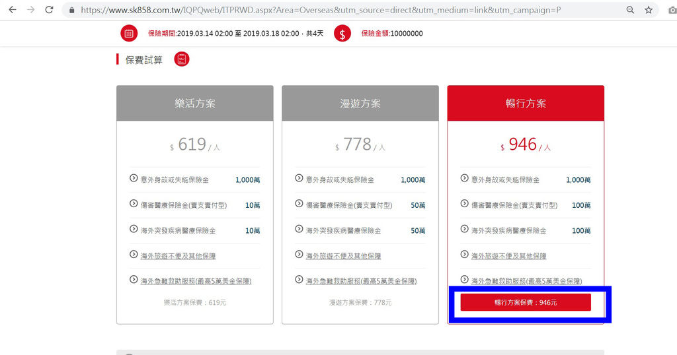The width and height of the screenshot is (677, 355).
Task: Click arrow icon beside 海外旅遊不便 in 暢行方案
Action: tap(464, 254)
